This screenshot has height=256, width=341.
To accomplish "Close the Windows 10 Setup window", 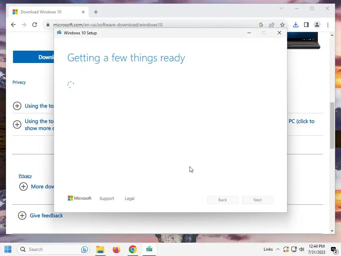I will click(279, 33).
